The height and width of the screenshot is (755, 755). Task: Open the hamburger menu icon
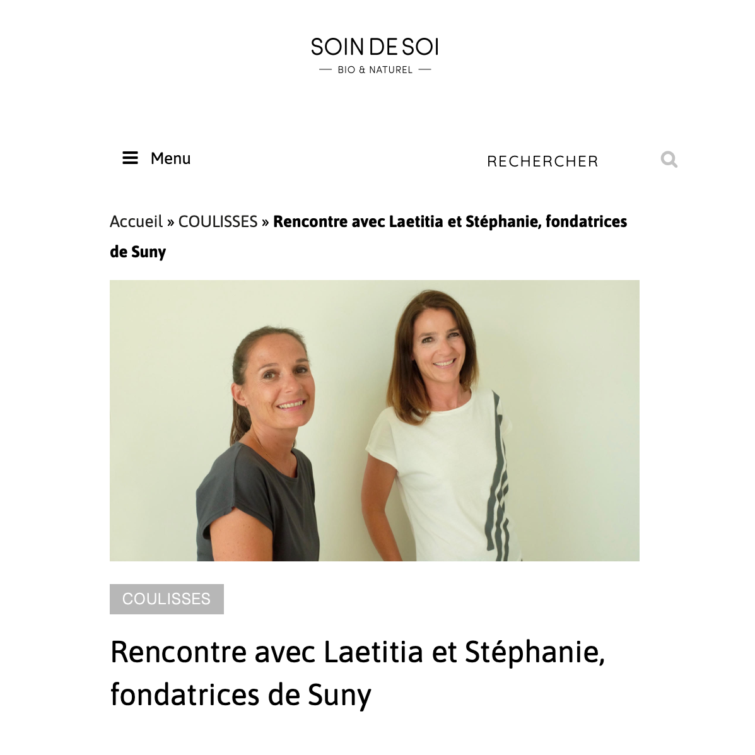point(130,158)
